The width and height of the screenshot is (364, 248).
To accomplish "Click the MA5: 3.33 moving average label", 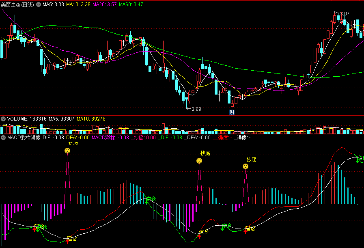I will 53,4.
